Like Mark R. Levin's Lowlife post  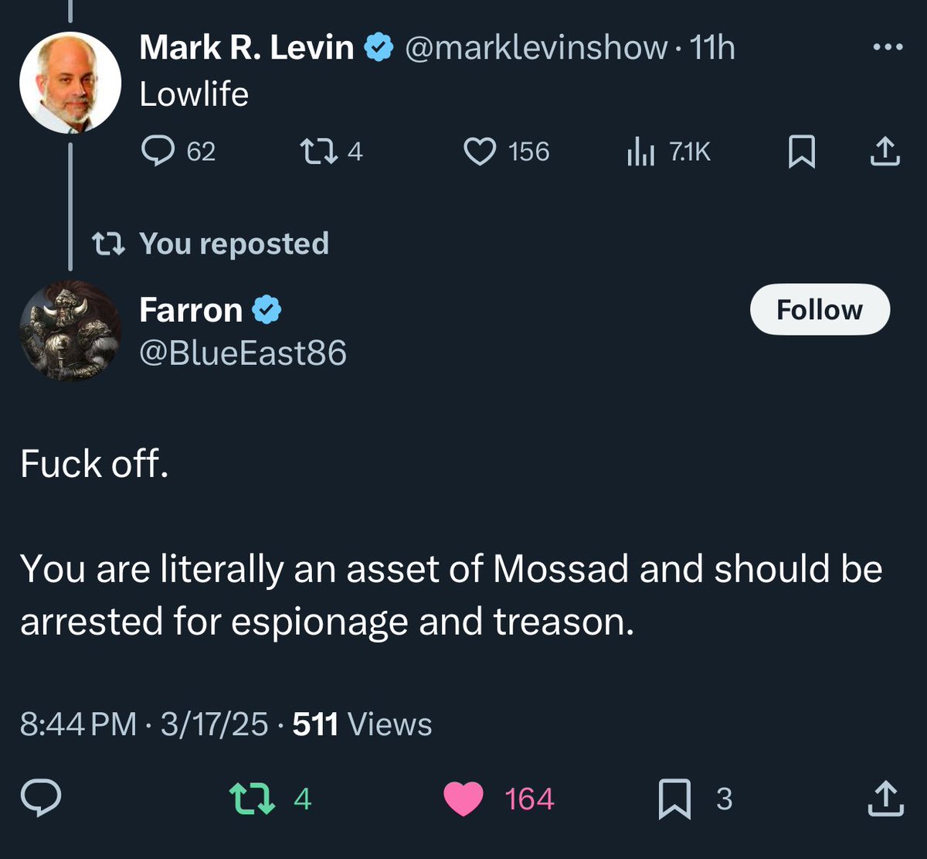pos(480,152)
